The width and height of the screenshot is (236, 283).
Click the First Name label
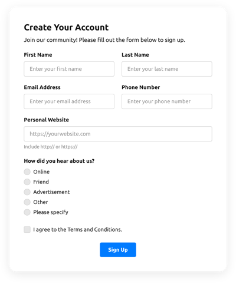click(38, 55)
